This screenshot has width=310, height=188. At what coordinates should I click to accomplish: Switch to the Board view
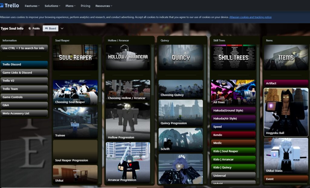pyautogui.click(x=51, y=28)
